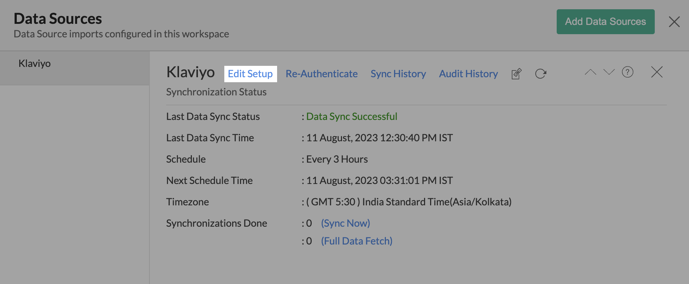689x284 pixels.
Task: View the Audit History tab
Action: click(468, 74)
